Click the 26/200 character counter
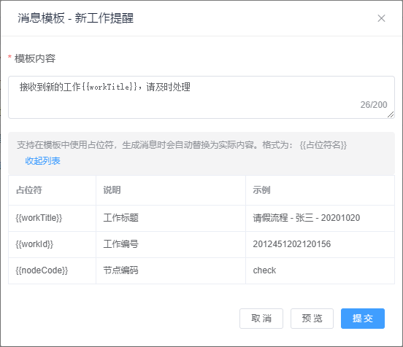 tap(374, 105)
